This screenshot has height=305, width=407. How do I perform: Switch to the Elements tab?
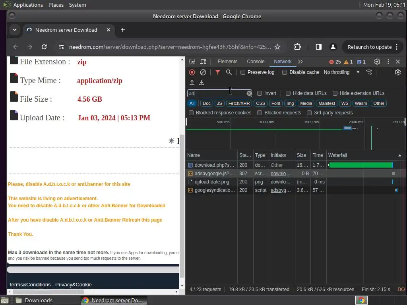tap(227, 62)
